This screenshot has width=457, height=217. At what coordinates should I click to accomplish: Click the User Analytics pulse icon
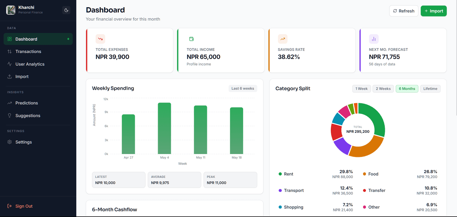9,64
